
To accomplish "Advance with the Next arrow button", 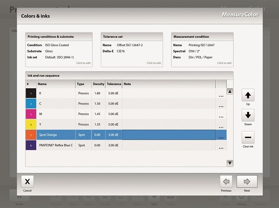I will pos(247,181).
